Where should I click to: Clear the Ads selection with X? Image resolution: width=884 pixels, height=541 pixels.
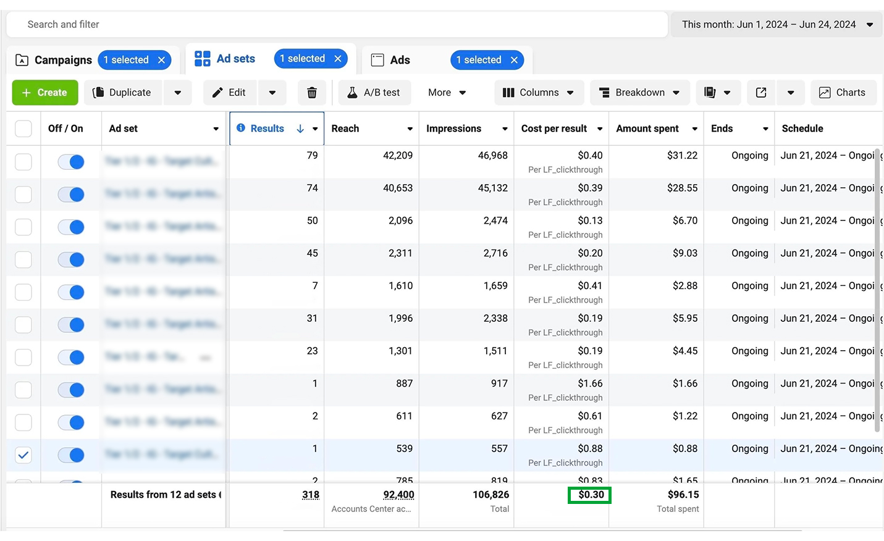514,60
